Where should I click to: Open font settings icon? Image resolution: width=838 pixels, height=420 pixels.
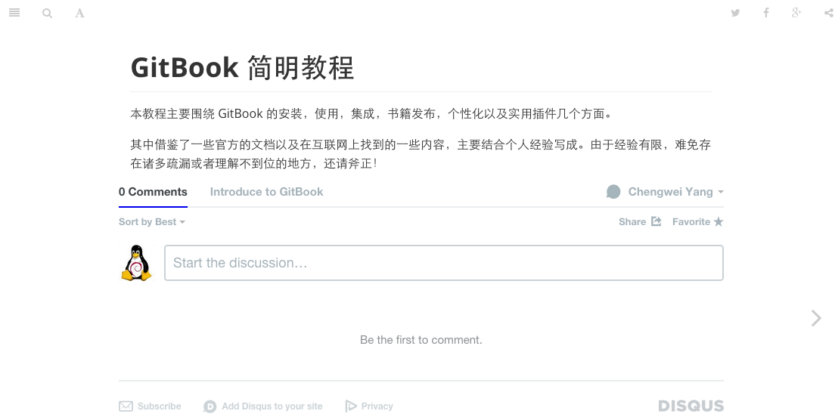point(80,13)
